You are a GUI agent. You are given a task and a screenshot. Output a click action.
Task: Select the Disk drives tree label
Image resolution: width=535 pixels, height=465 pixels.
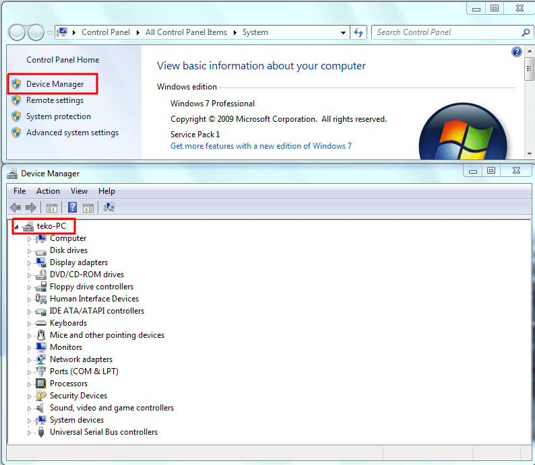tap(69, 250)
